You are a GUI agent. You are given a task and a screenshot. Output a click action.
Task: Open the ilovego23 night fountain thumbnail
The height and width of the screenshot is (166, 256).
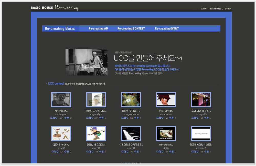201,100
